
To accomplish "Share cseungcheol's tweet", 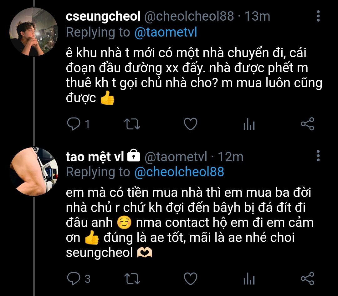I will pos(307,124).
